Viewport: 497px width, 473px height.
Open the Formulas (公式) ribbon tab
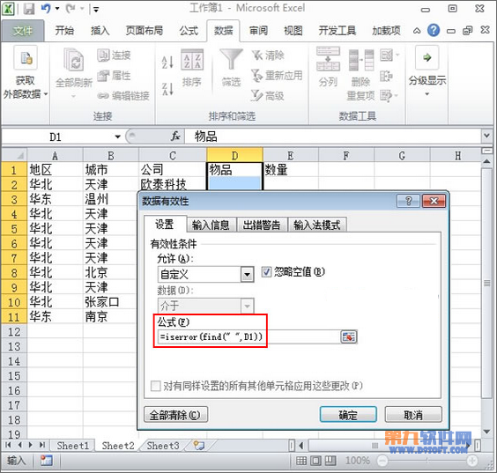(x=189, y=31)
